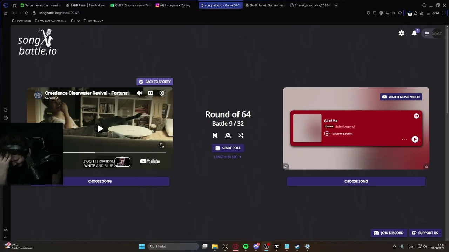Open Steam from the taskbar
The width and height of the screenshot is (449, 252).
(297, 246)
